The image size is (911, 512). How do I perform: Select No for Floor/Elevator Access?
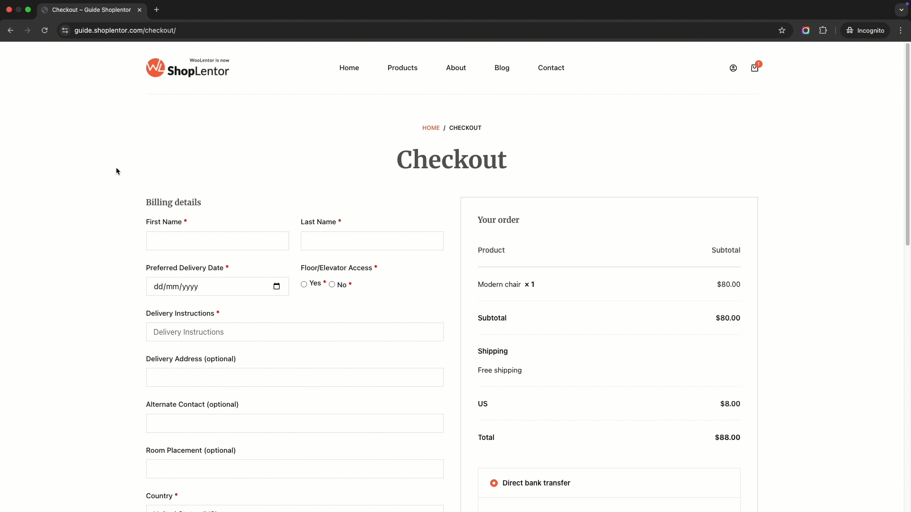pos(332,284)
